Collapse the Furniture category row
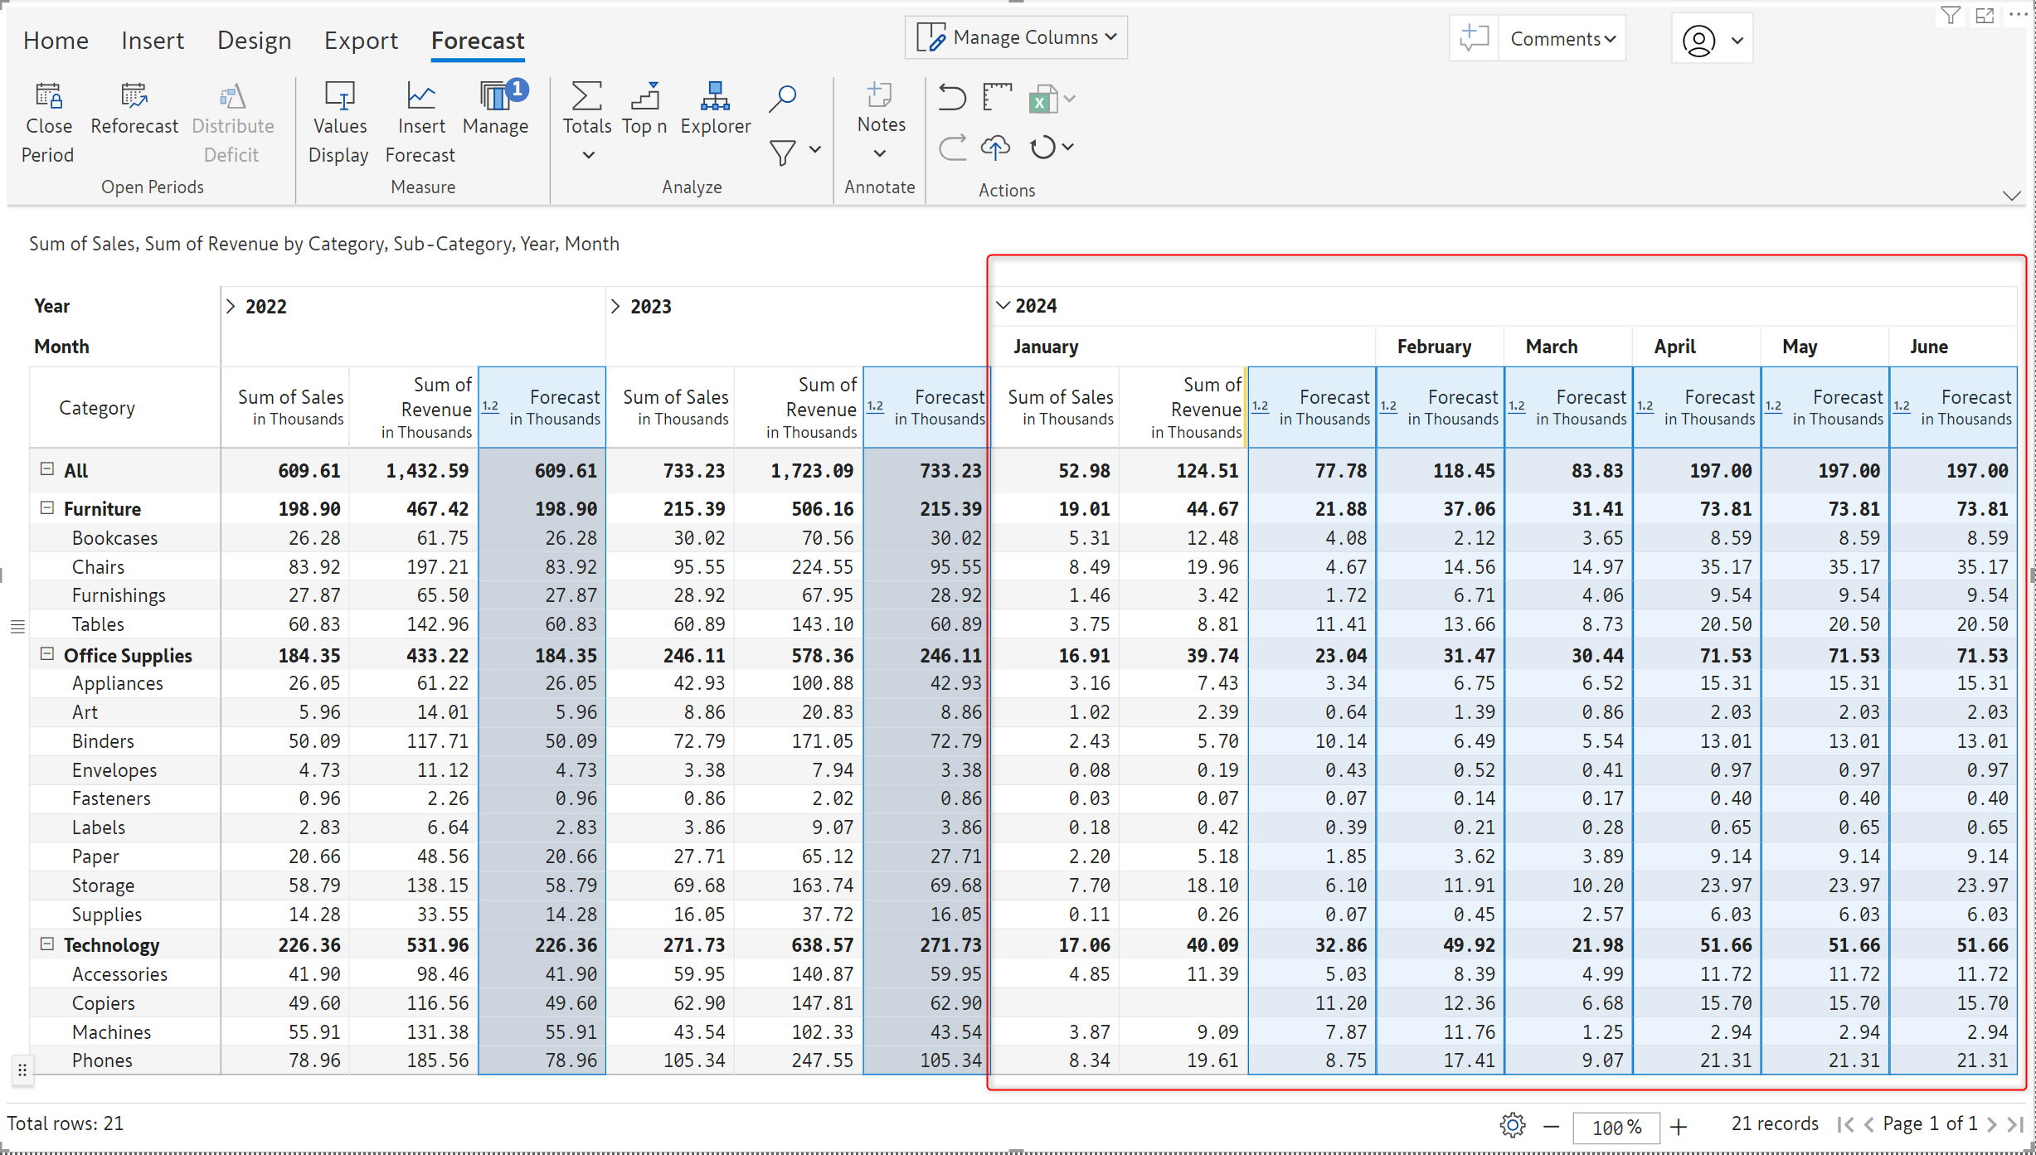The image size is (2036, 1155). pos(47,507)
